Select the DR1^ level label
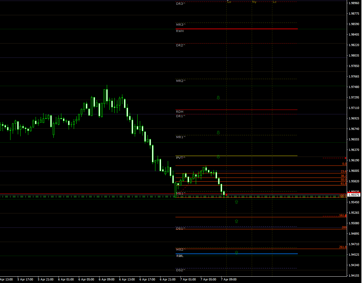362x283 pixels. (x=181, y=116)
